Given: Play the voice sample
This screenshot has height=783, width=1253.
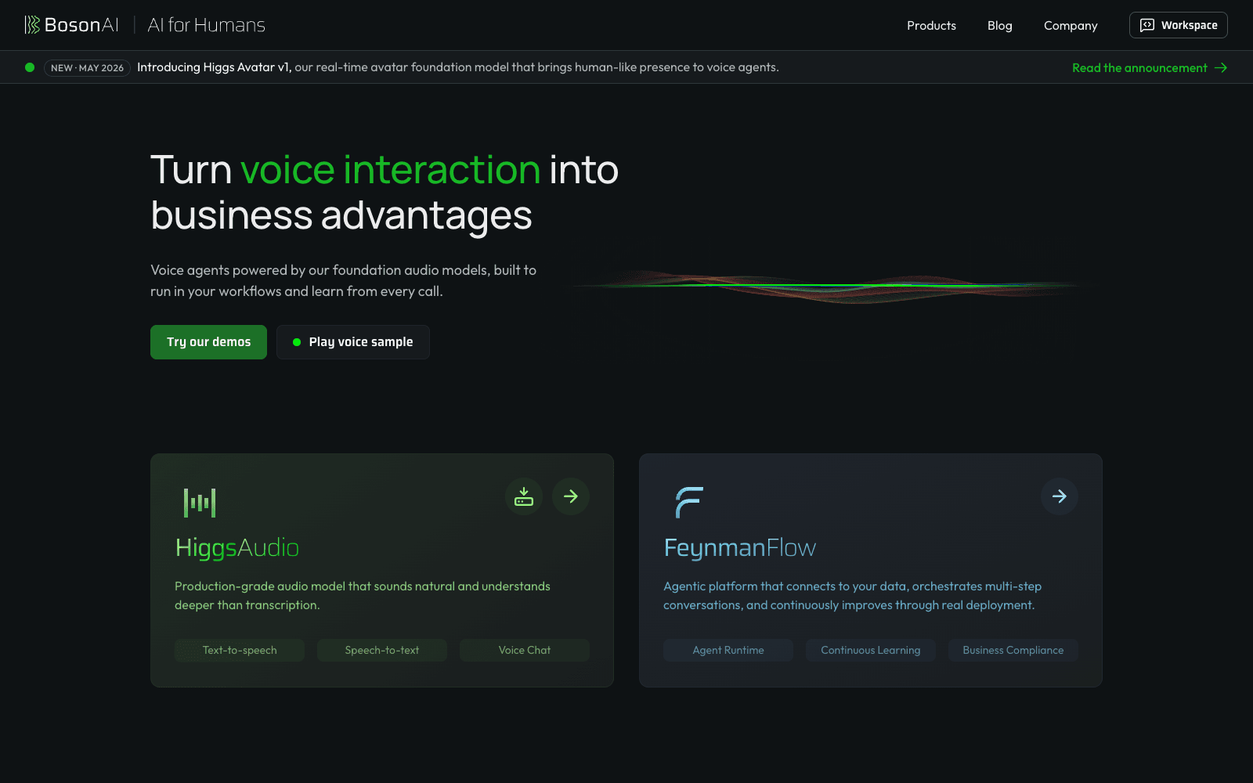Looking at the screenshot, I should [352, 342].
